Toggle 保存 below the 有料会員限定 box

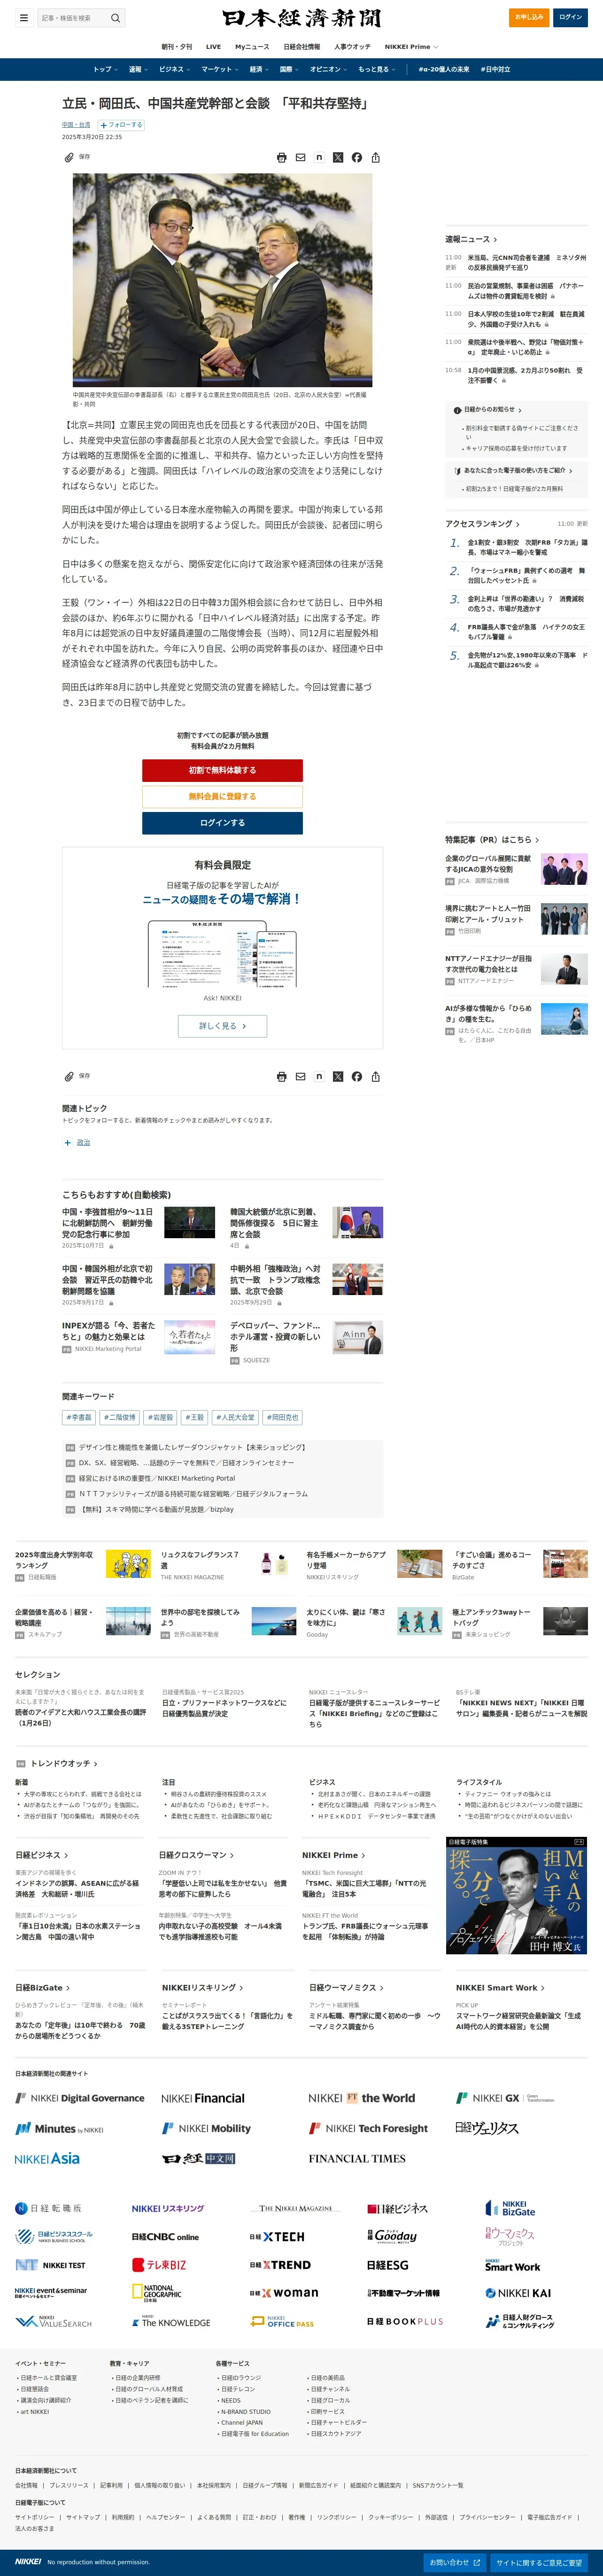point(77,1076)
